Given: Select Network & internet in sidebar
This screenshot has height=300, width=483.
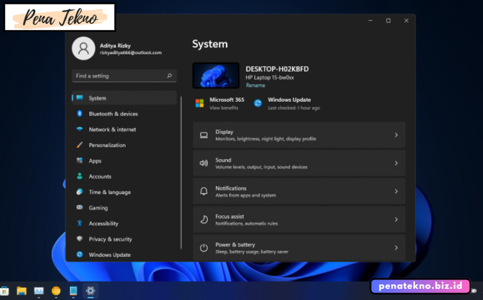Looking at the screenshot, I should pos(124,129).
